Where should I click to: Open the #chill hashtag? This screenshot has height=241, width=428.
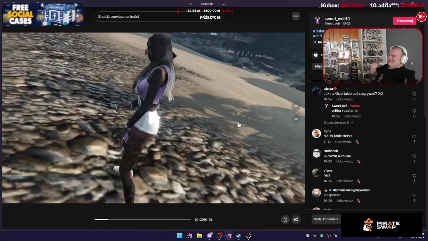317,36
